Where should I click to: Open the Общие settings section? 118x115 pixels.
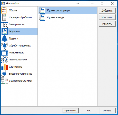coord(13,10)
